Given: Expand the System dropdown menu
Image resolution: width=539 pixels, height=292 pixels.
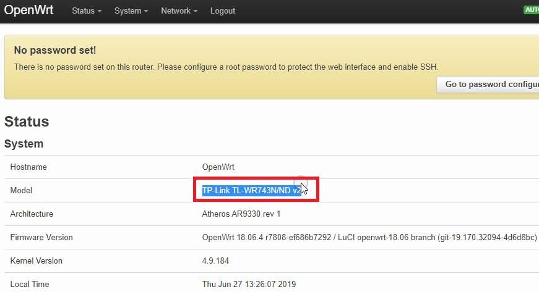Looking at the screenshot, I should [x=131, y=11].
